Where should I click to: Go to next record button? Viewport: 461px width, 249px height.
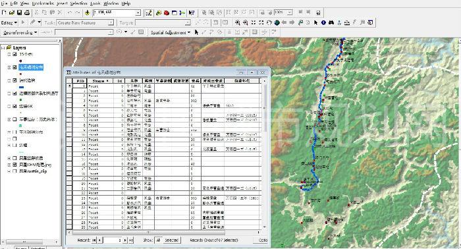[125, 240]
